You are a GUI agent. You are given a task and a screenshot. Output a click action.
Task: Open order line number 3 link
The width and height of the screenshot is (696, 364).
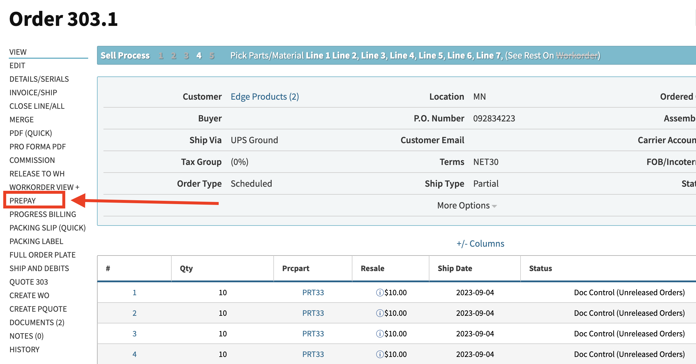pyautogui.click(x=134, y=334)
